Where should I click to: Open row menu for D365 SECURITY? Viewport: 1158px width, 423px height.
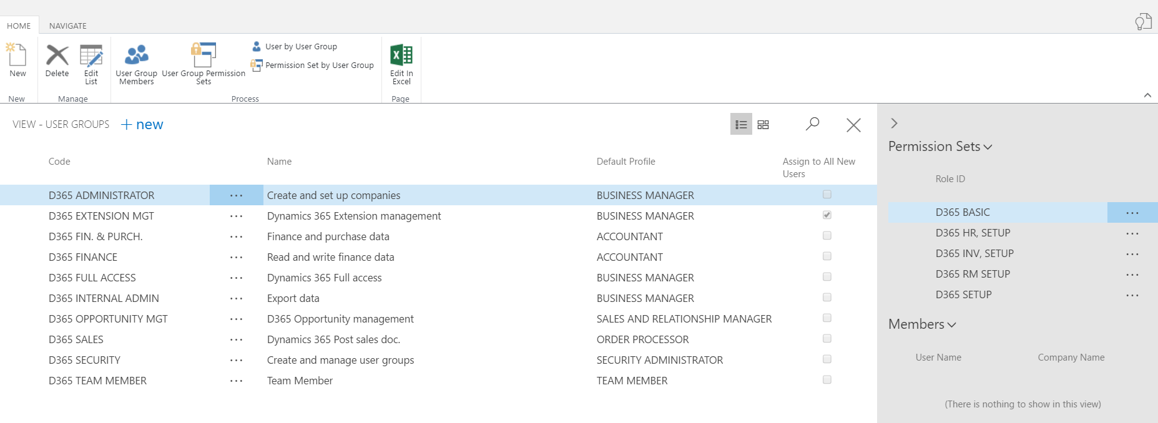pos(236,360)
